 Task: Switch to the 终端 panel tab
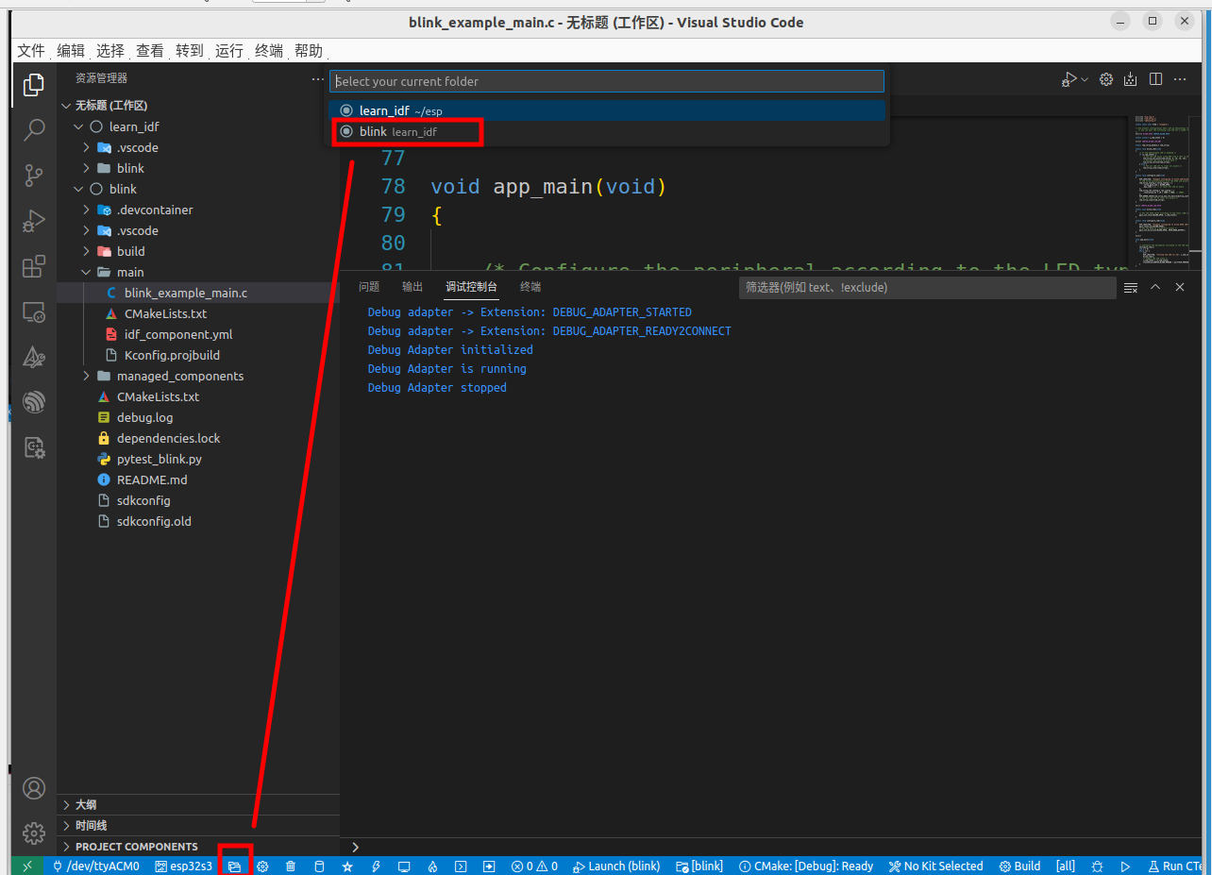tap(530, 287)
